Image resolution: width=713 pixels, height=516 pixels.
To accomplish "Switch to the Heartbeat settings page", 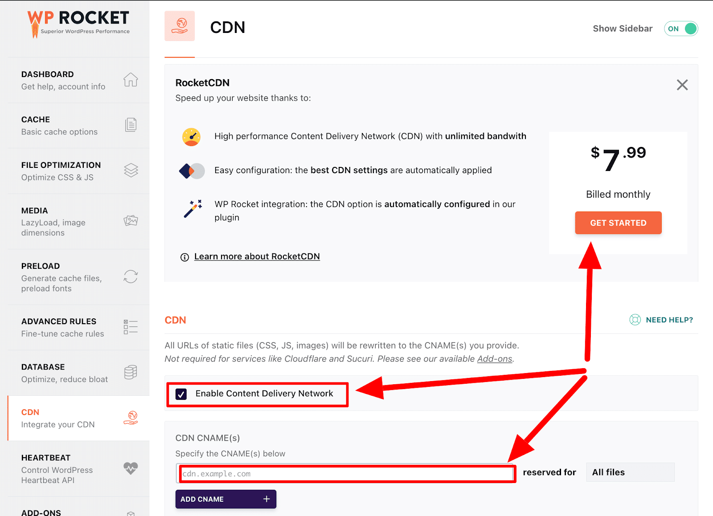I will click(57, 468).
